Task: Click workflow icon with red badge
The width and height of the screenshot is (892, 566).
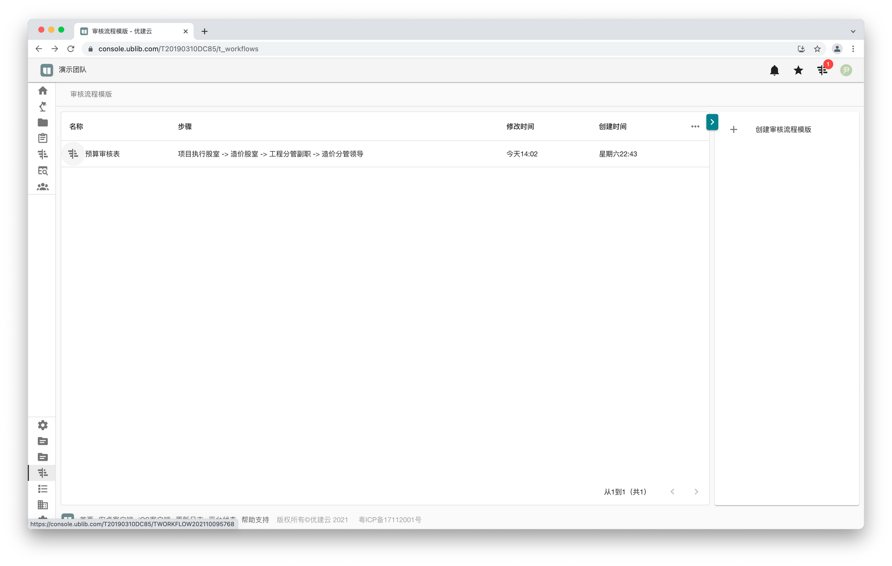Action: [822, 70]
